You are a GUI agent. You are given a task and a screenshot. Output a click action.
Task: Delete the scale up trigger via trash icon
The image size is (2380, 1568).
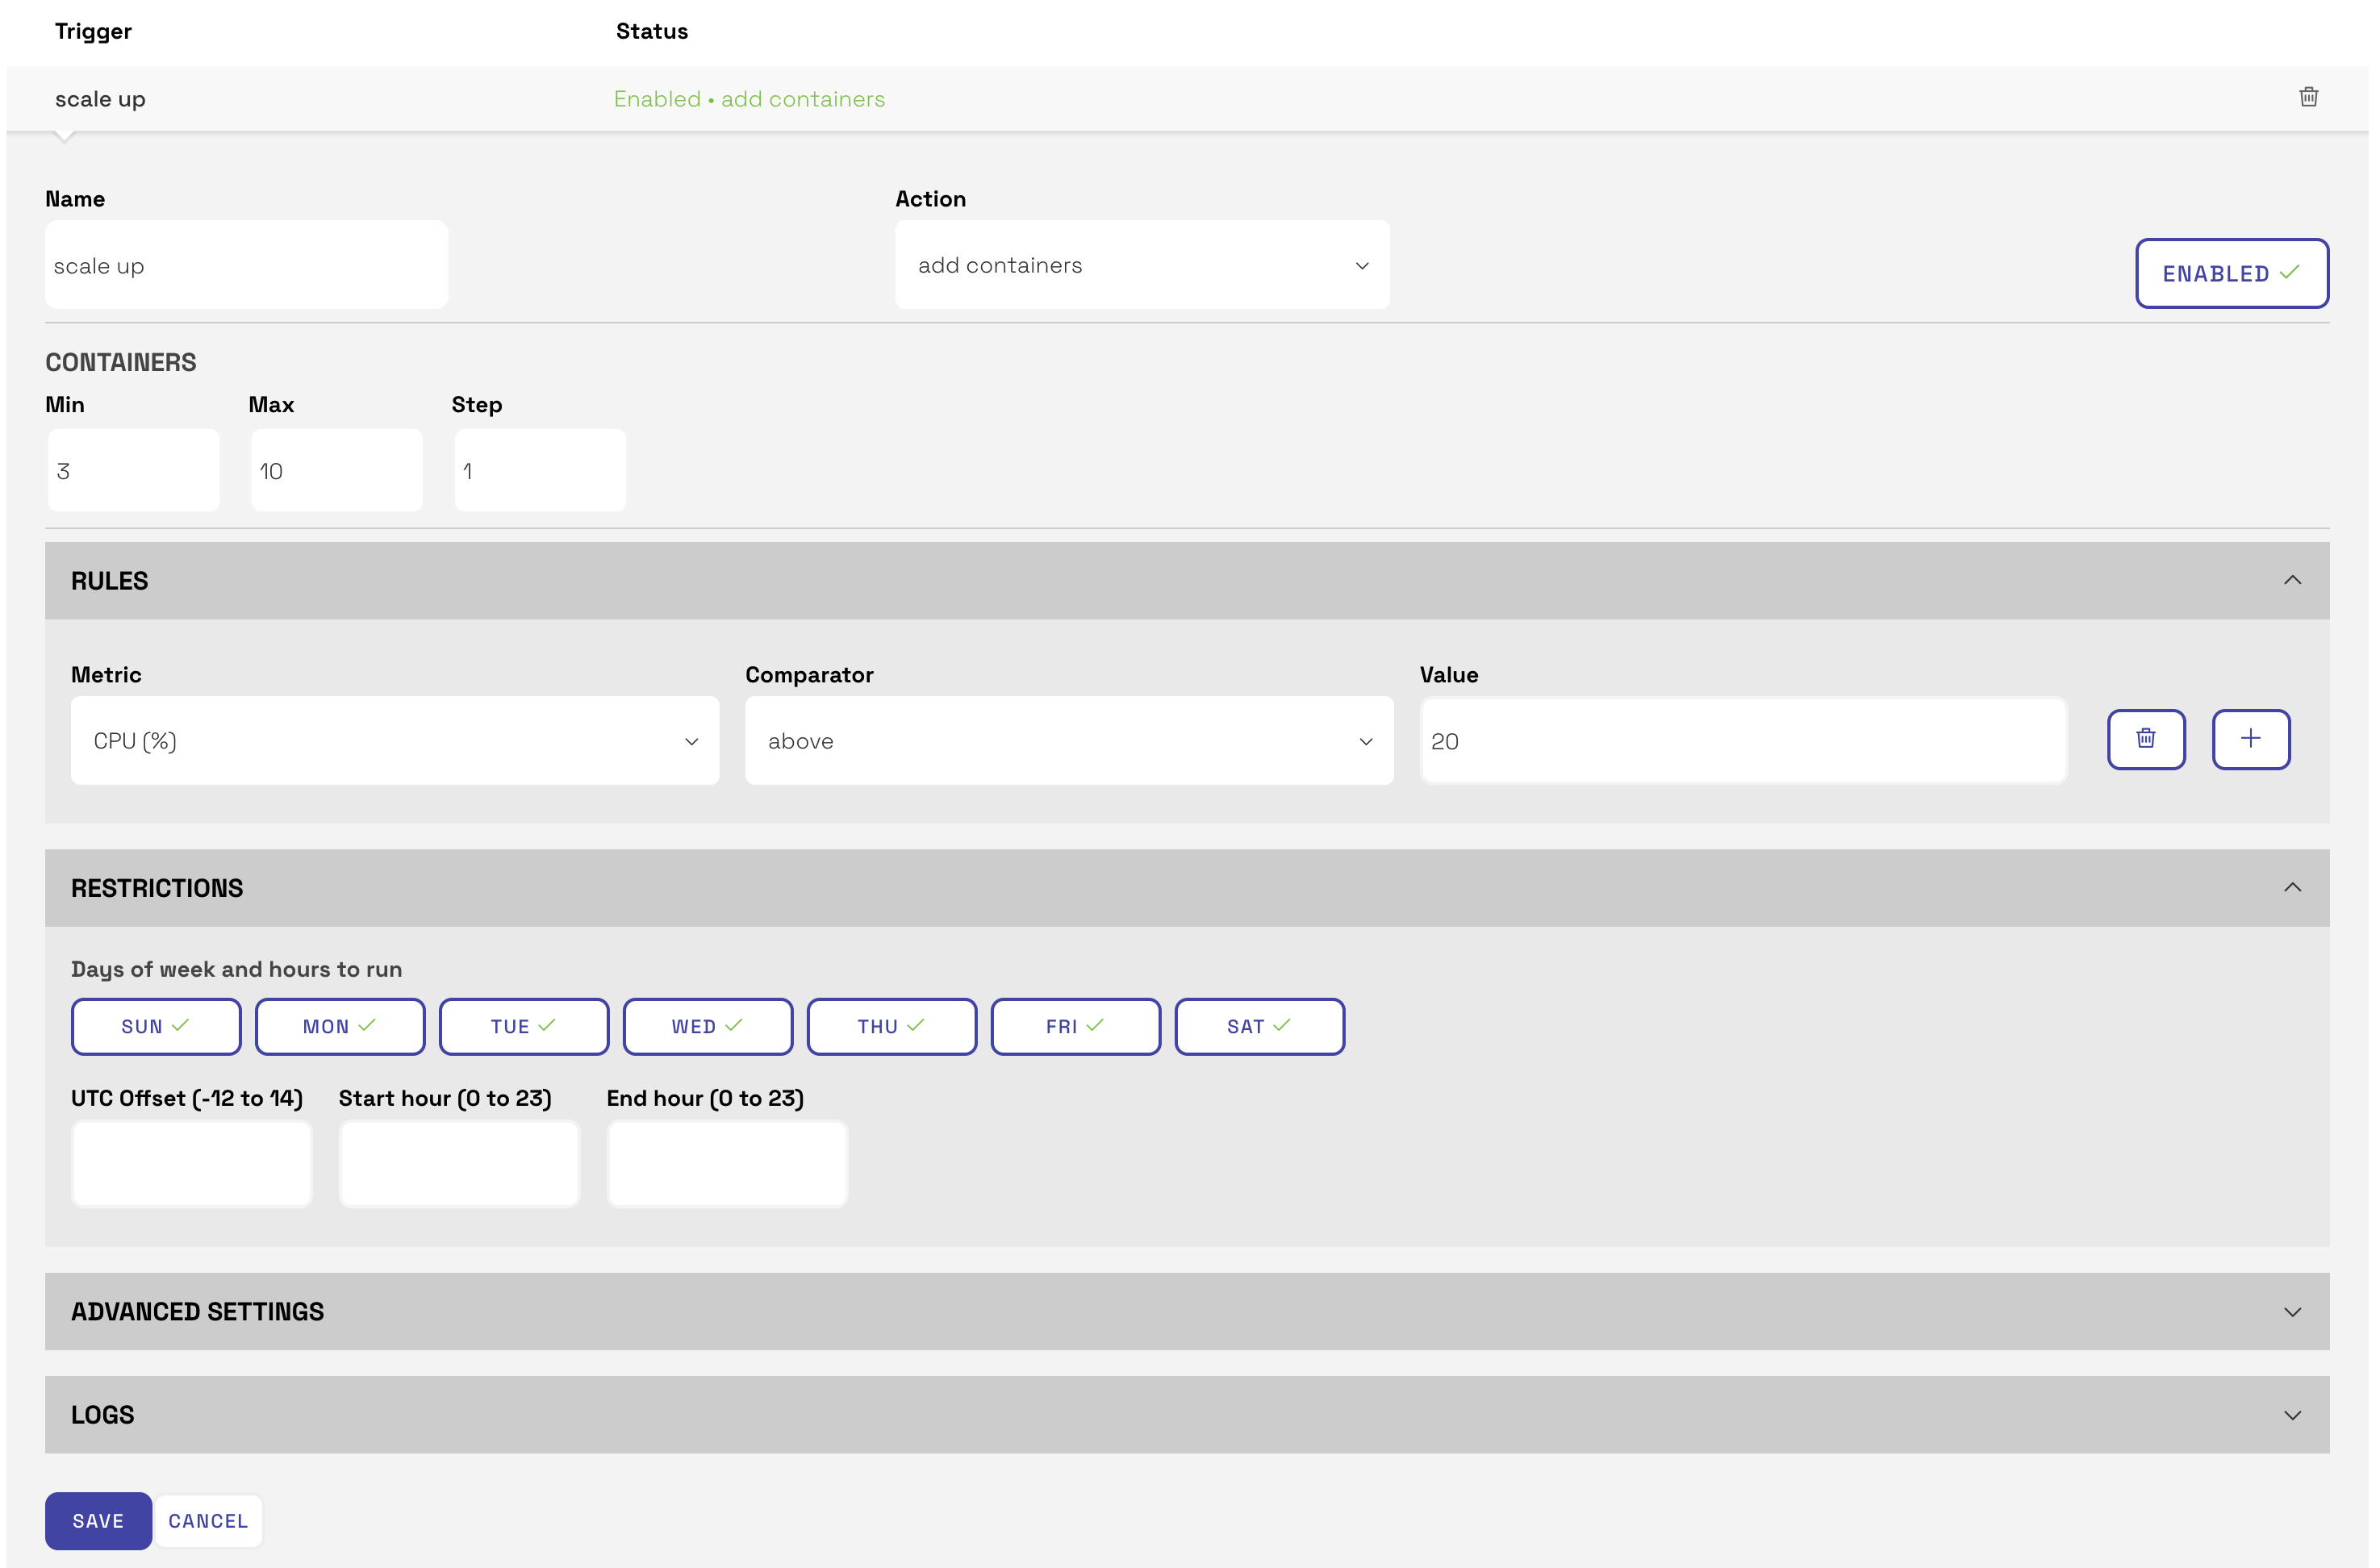point(2308,97)
